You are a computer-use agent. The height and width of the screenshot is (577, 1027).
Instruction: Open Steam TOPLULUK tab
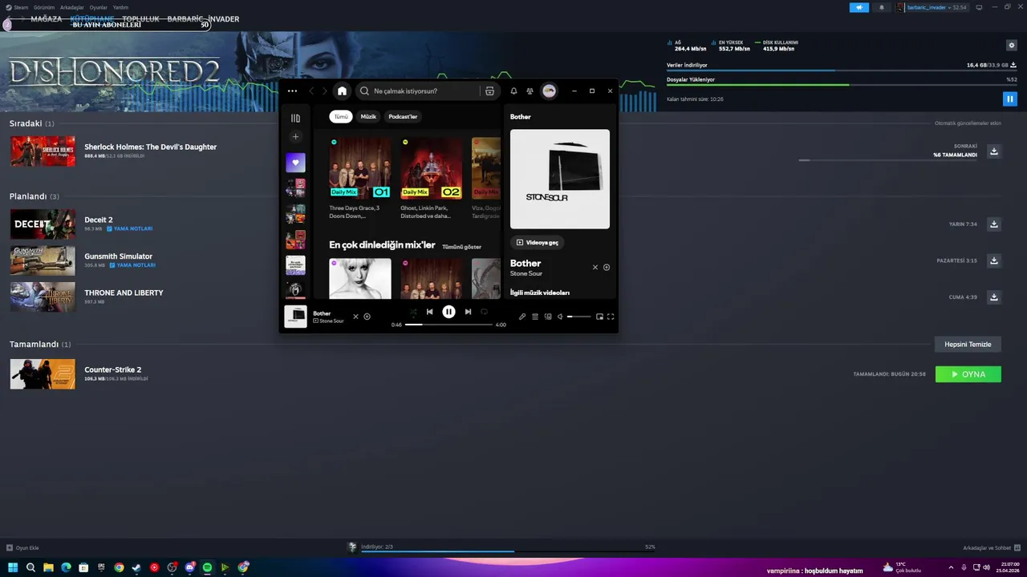pyautogui.click(x=140, y=18)
